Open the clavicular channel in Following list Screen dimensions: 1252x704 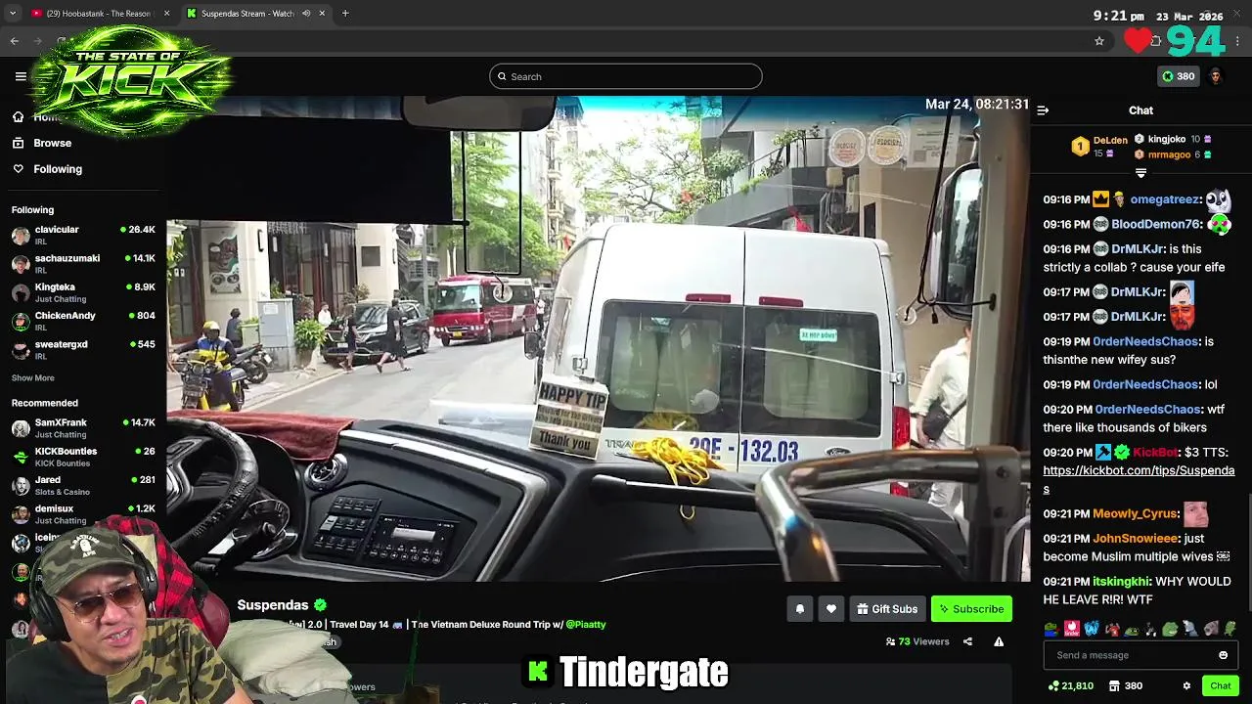coord(83,236)
